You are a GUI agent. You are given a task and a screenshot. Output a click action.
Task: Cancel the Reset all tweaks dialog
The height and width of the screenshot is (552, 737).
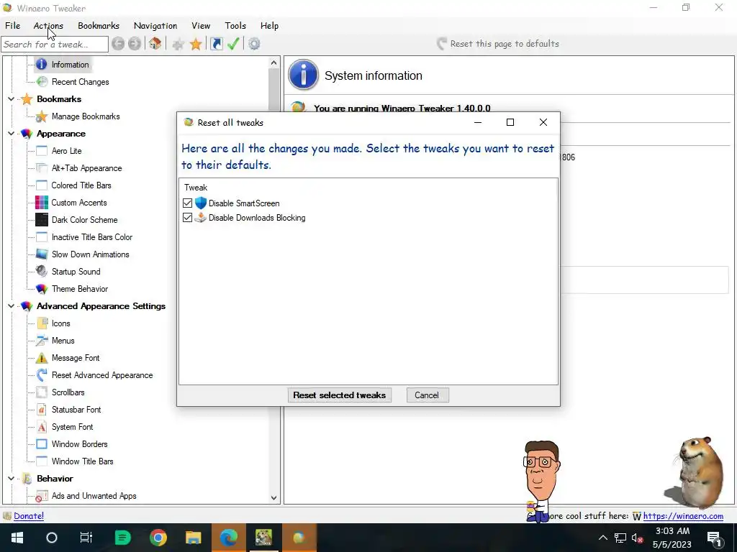pyautogui.click(x=427, y=395)
